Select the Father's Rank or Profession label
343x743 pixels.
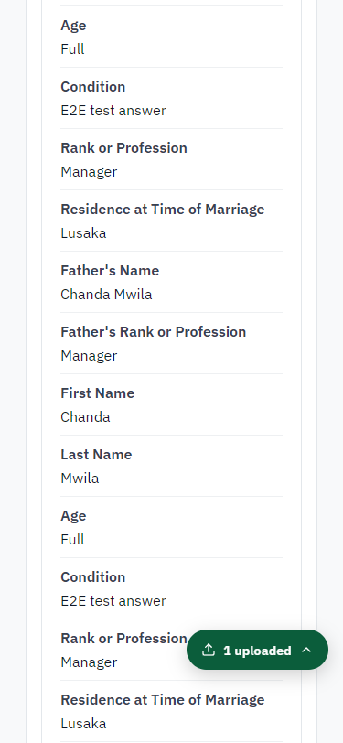[154, 331]
